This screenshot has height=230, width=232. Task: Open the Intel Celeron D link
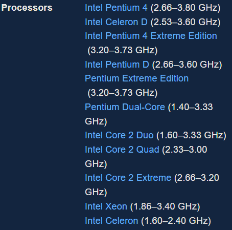tap(116, 22)
